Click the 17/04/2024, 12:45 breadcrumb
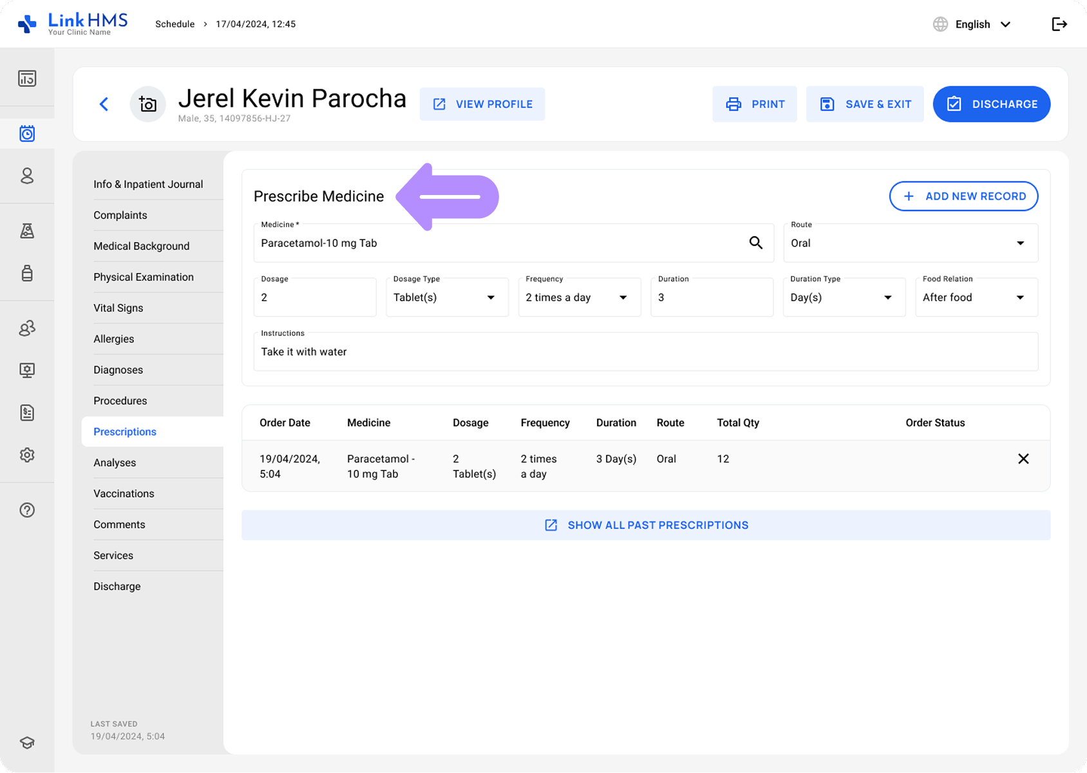This screenshot has height=773, width=1087. pos(256,24)
